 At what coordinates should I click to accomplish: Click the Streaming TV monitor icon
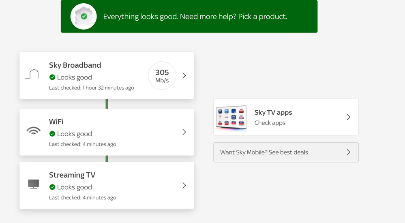33,184
